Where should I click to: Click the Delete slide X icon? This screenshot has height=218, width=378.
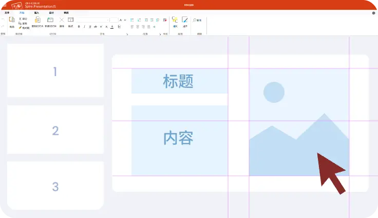[x=62, y=20]
